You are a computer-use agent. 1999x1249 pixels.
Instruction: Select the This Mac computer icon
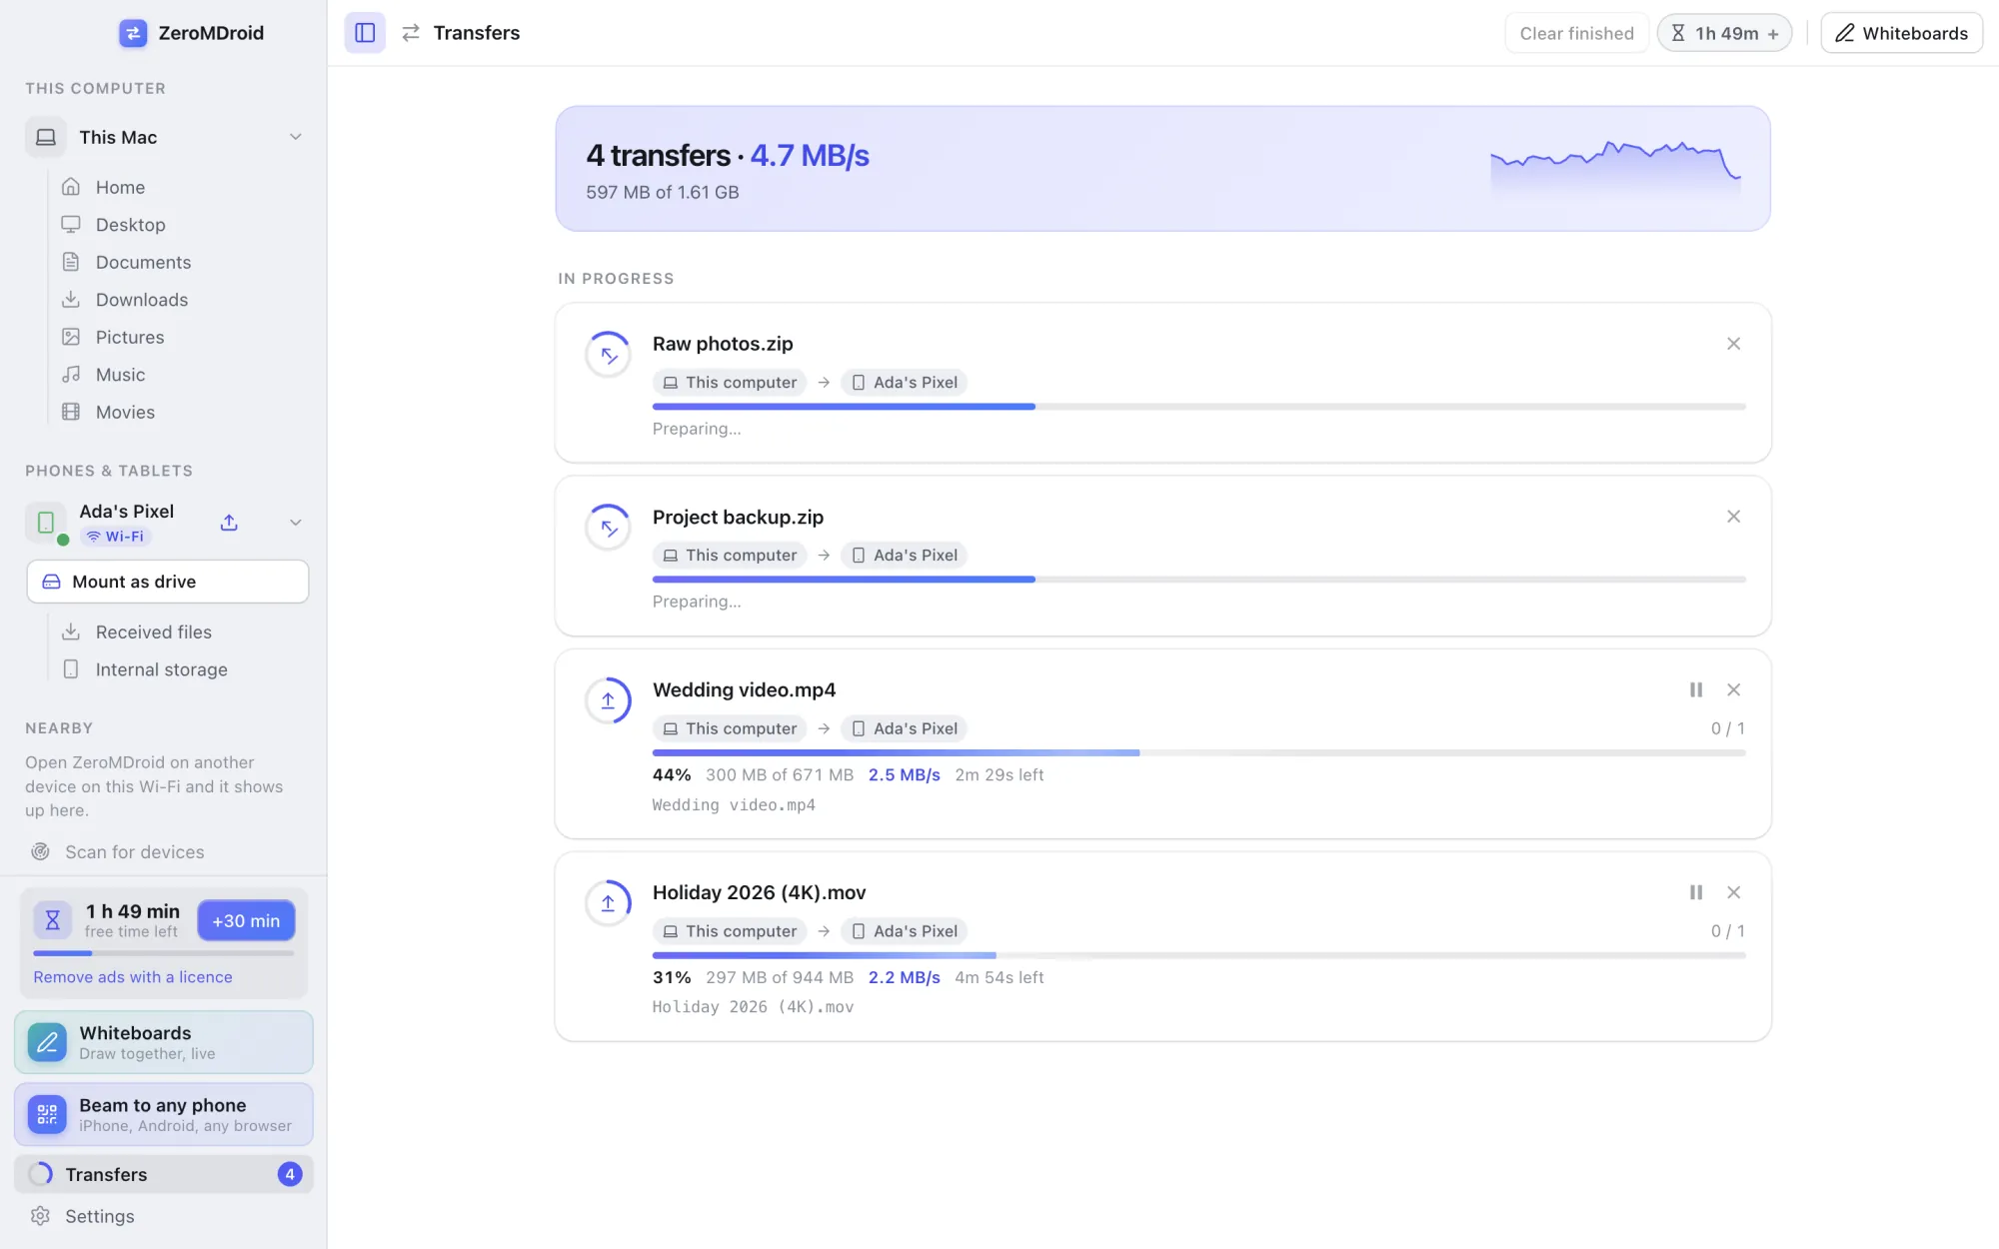pyautogui.click(x=46, y=137)
